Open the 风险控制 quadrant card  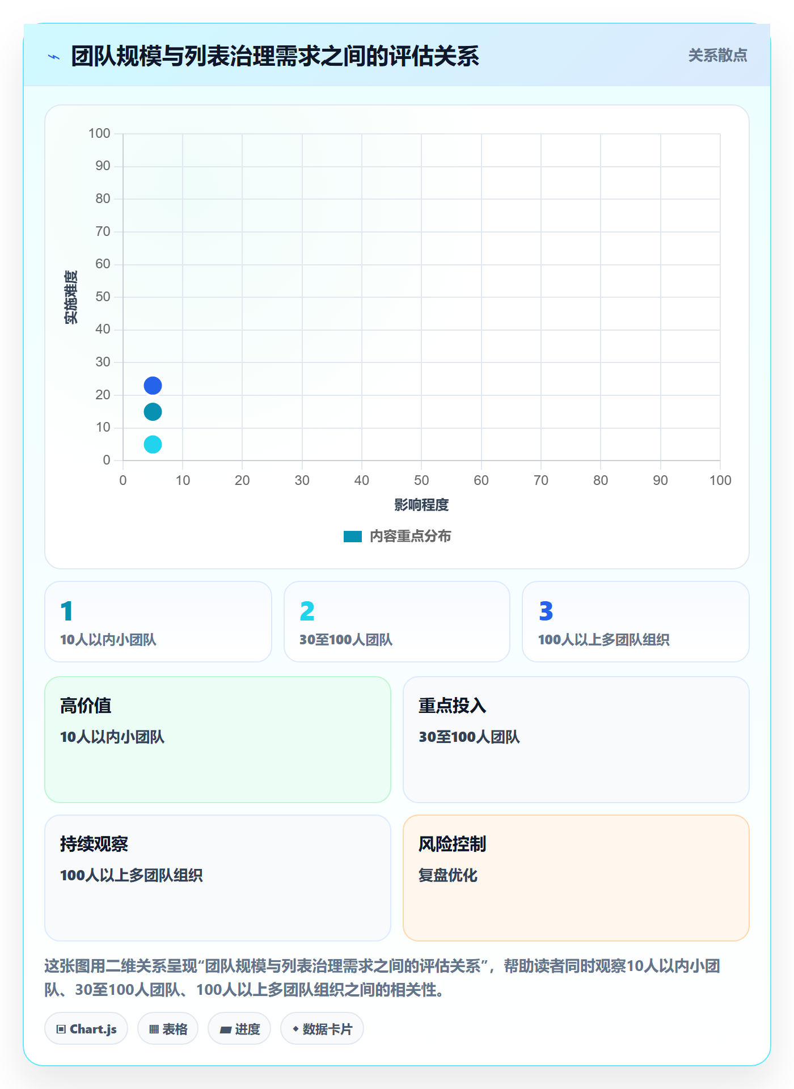[576, 878]
